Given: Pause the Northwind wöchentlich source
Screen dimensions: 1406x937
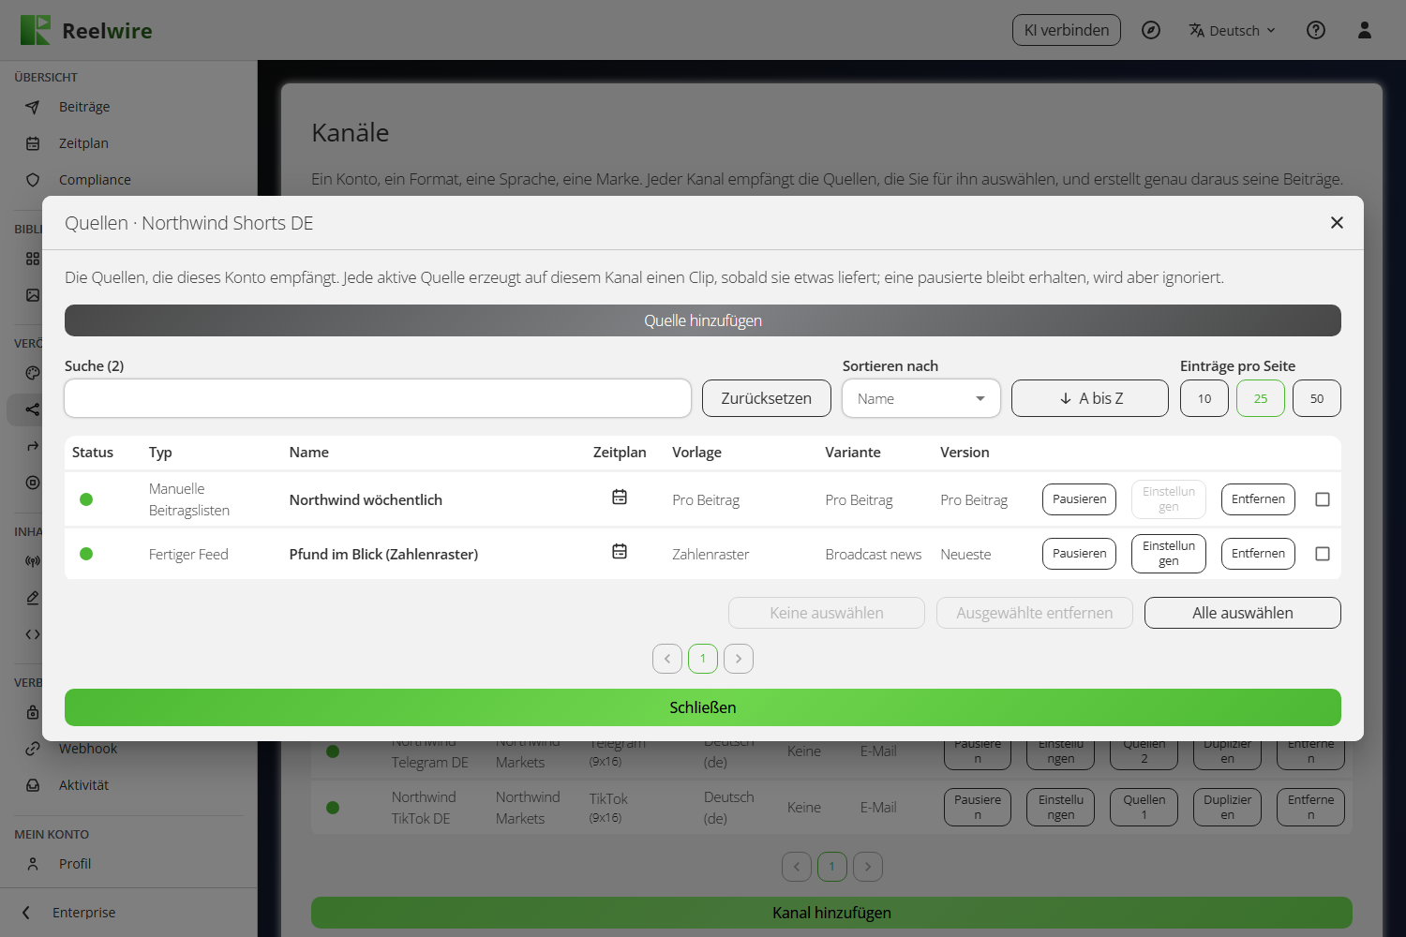Looking at the screenshot, I should coord(1080,499).
